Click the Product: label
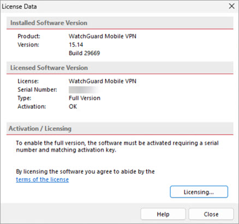Screen dimensions: 239x224 29,36
